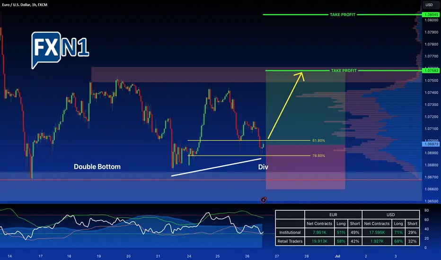
Task: Click the current price tag 1.06973
Action: tap(431, 144)
